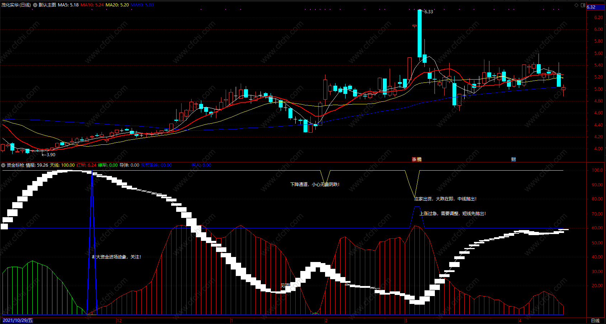
Task: Click the 下降通道，小心无量阴跌! warning text
Action: click(315, 185)
